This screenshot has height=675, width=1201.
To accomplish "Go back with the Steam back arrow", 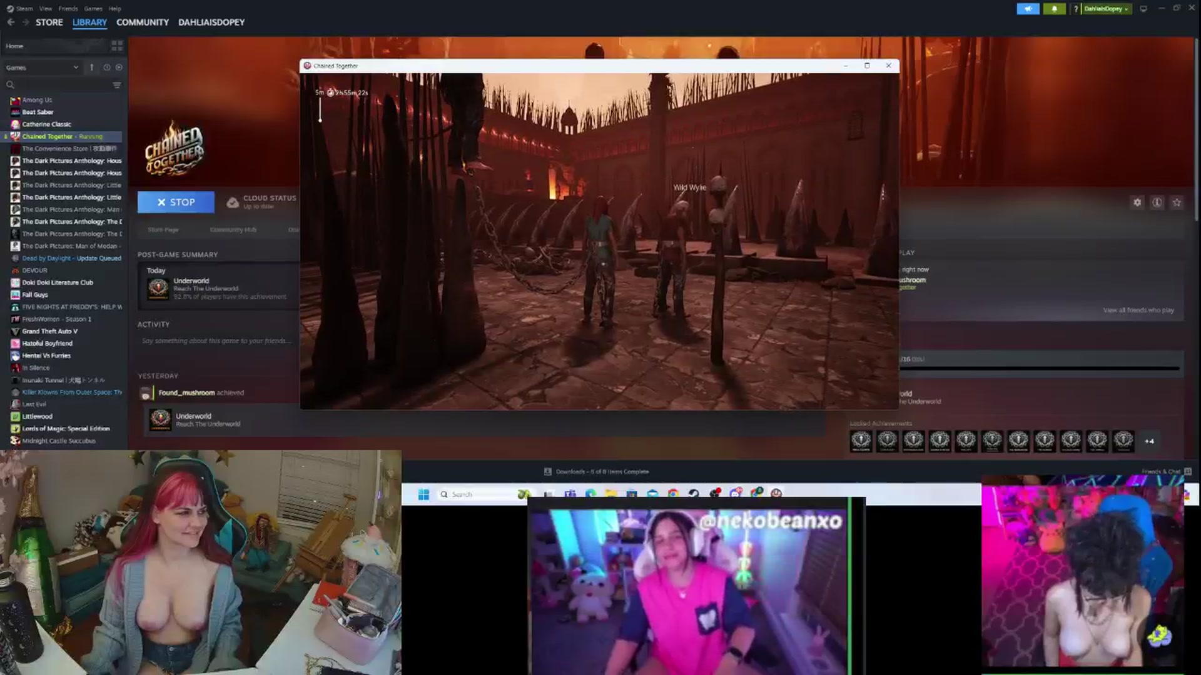I will click(x=11, y=22).
